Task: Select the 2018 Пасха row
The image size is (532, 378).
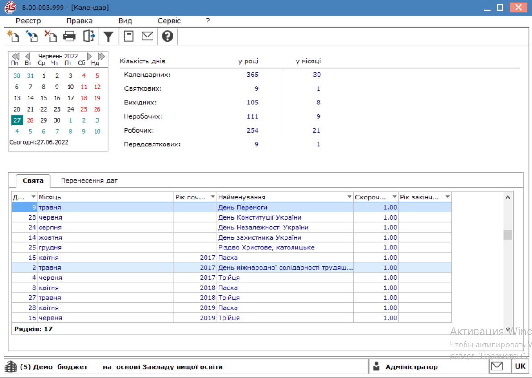Action: pos(232,288)
